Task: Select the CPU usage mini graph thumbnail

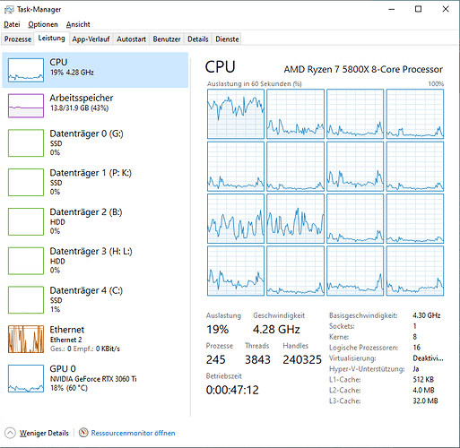Action: [26, 70]
